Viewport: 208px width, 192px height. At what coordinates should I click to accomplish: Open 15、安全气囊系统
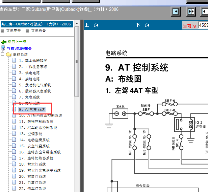[x=34, y=146]
